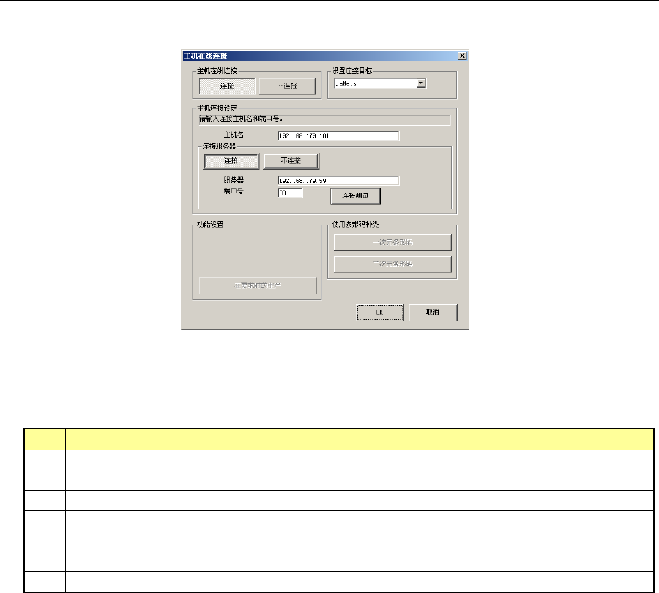Click the 端口号 label
Screen dimensions: 659x593
234,191
